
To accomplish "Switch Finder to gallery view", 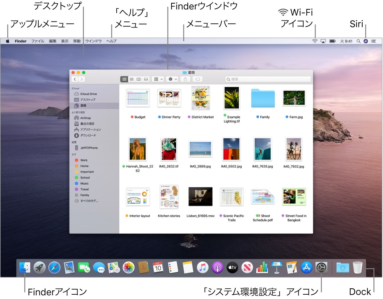I will [146, 79].
